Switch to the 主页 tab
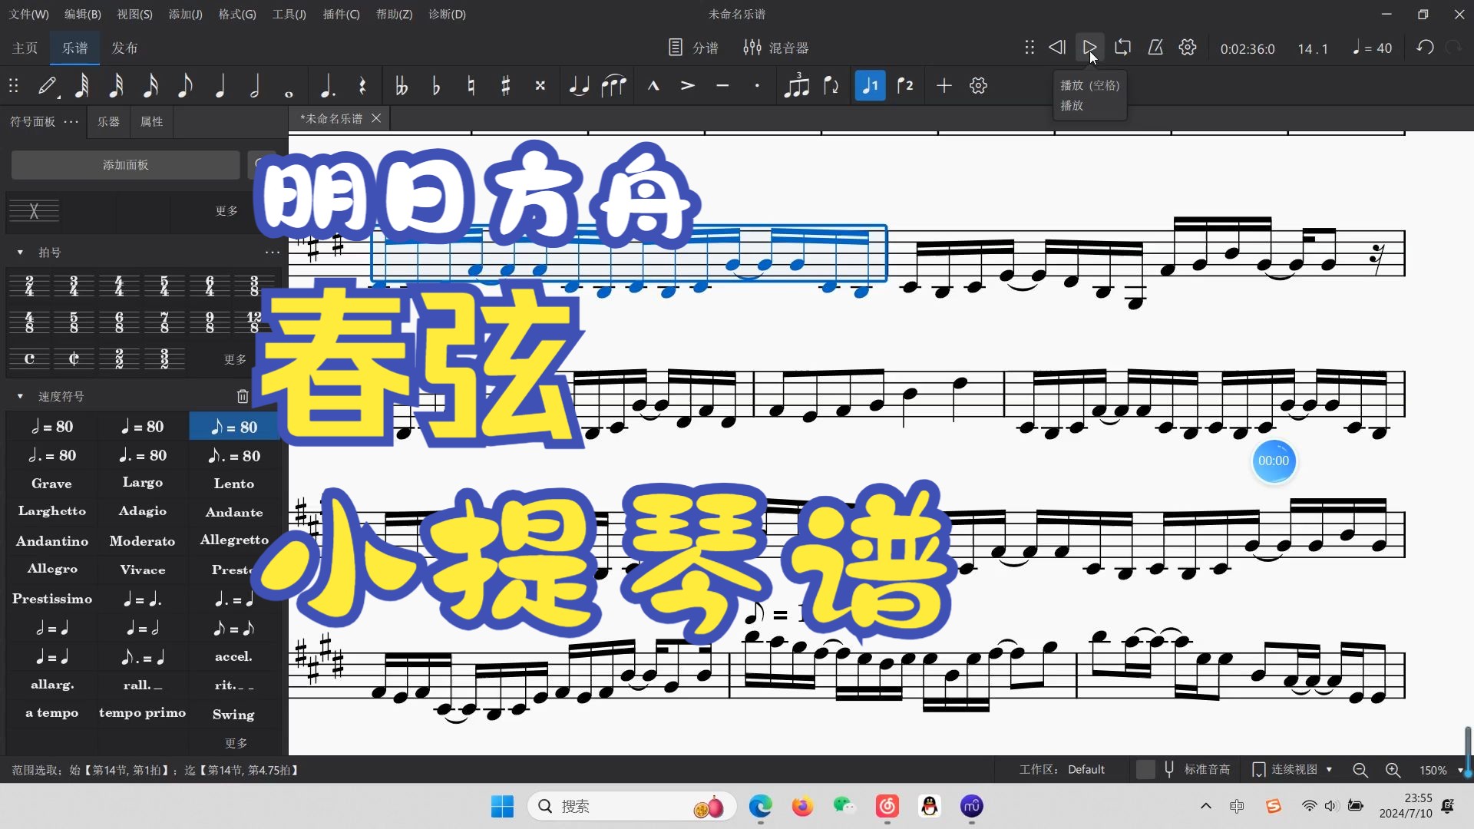This screenshot has width=1474, height=829. click(25, 48)
